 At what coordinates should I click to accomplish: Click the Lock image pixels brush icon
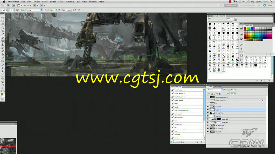pyautogui.click(x=214, y=94)
